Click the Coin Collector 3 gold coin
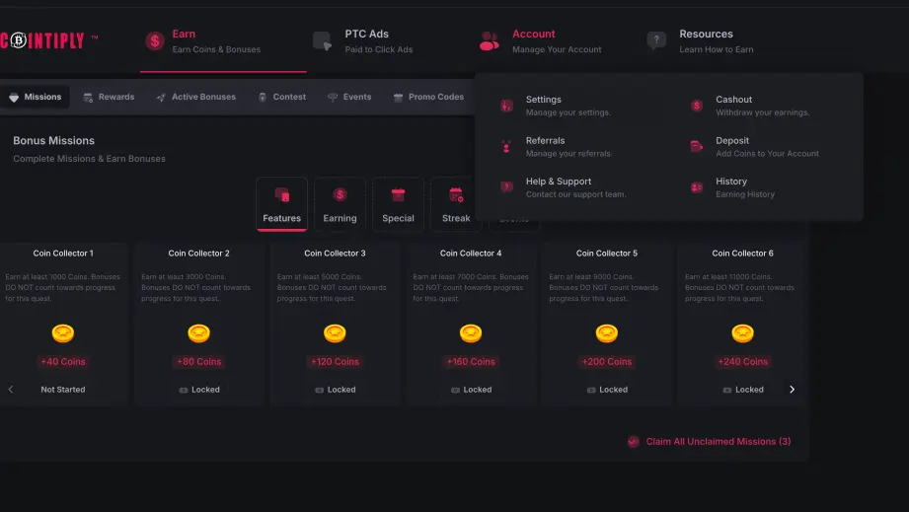Screen dimensions: 909x512 coord(335,333)
